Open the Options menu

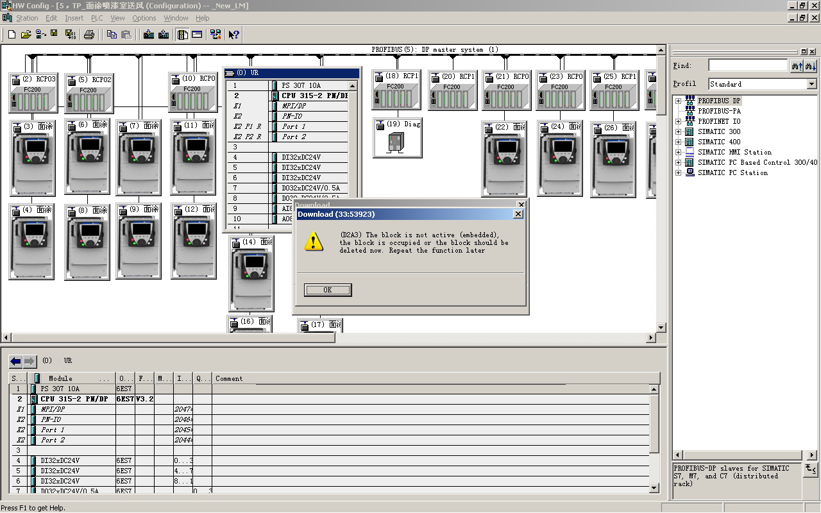pos(144,18)
